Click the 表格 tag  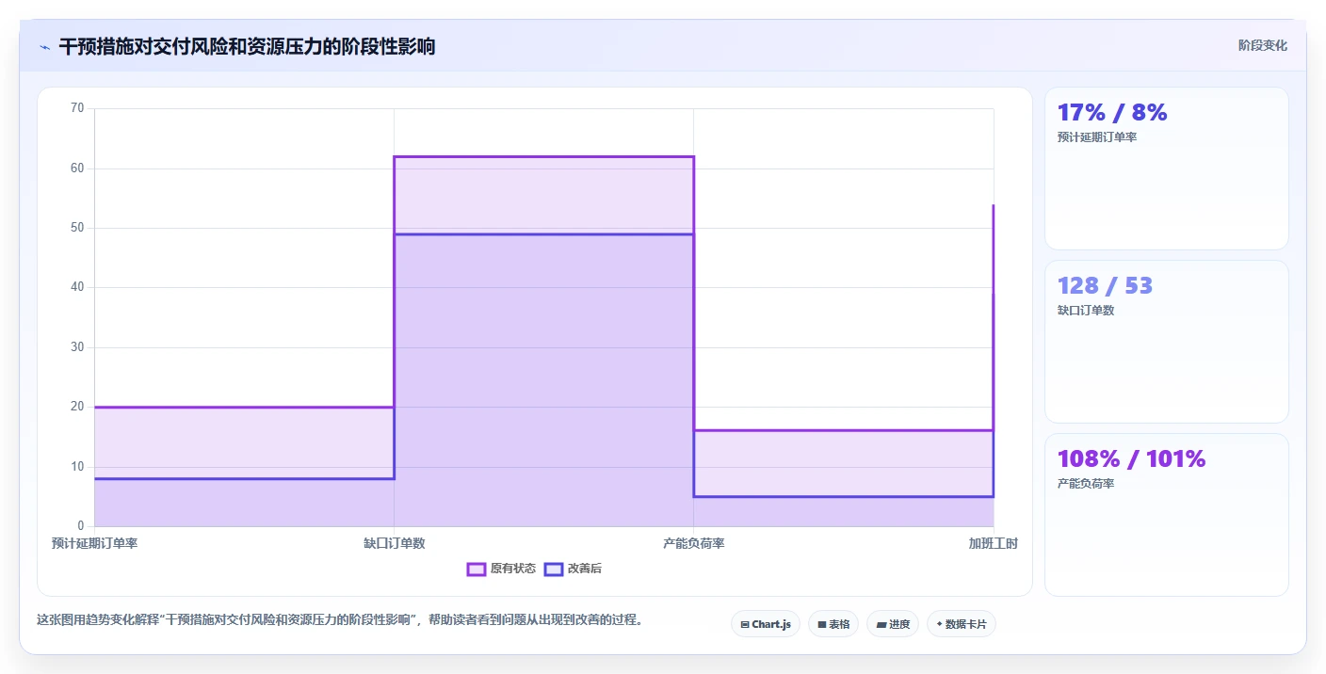click(x=833, y=624)
